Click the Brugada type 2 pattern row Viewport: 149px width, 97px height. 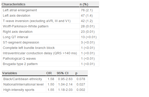[x=50, y=64]
